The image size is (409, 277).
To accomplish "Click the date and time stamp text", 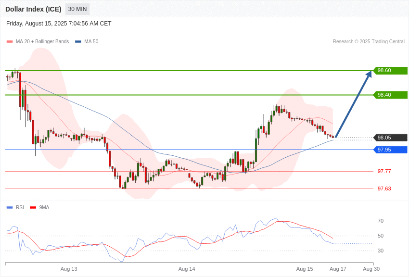I will [x=59, y=24].
